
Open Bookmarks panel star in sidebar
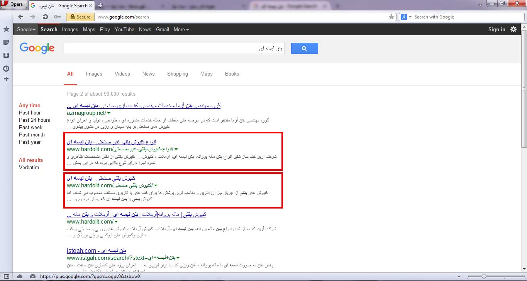[6, 29]
